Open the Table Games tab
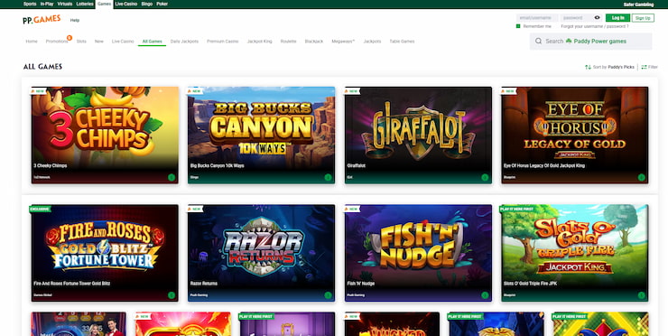 point(402,42)
